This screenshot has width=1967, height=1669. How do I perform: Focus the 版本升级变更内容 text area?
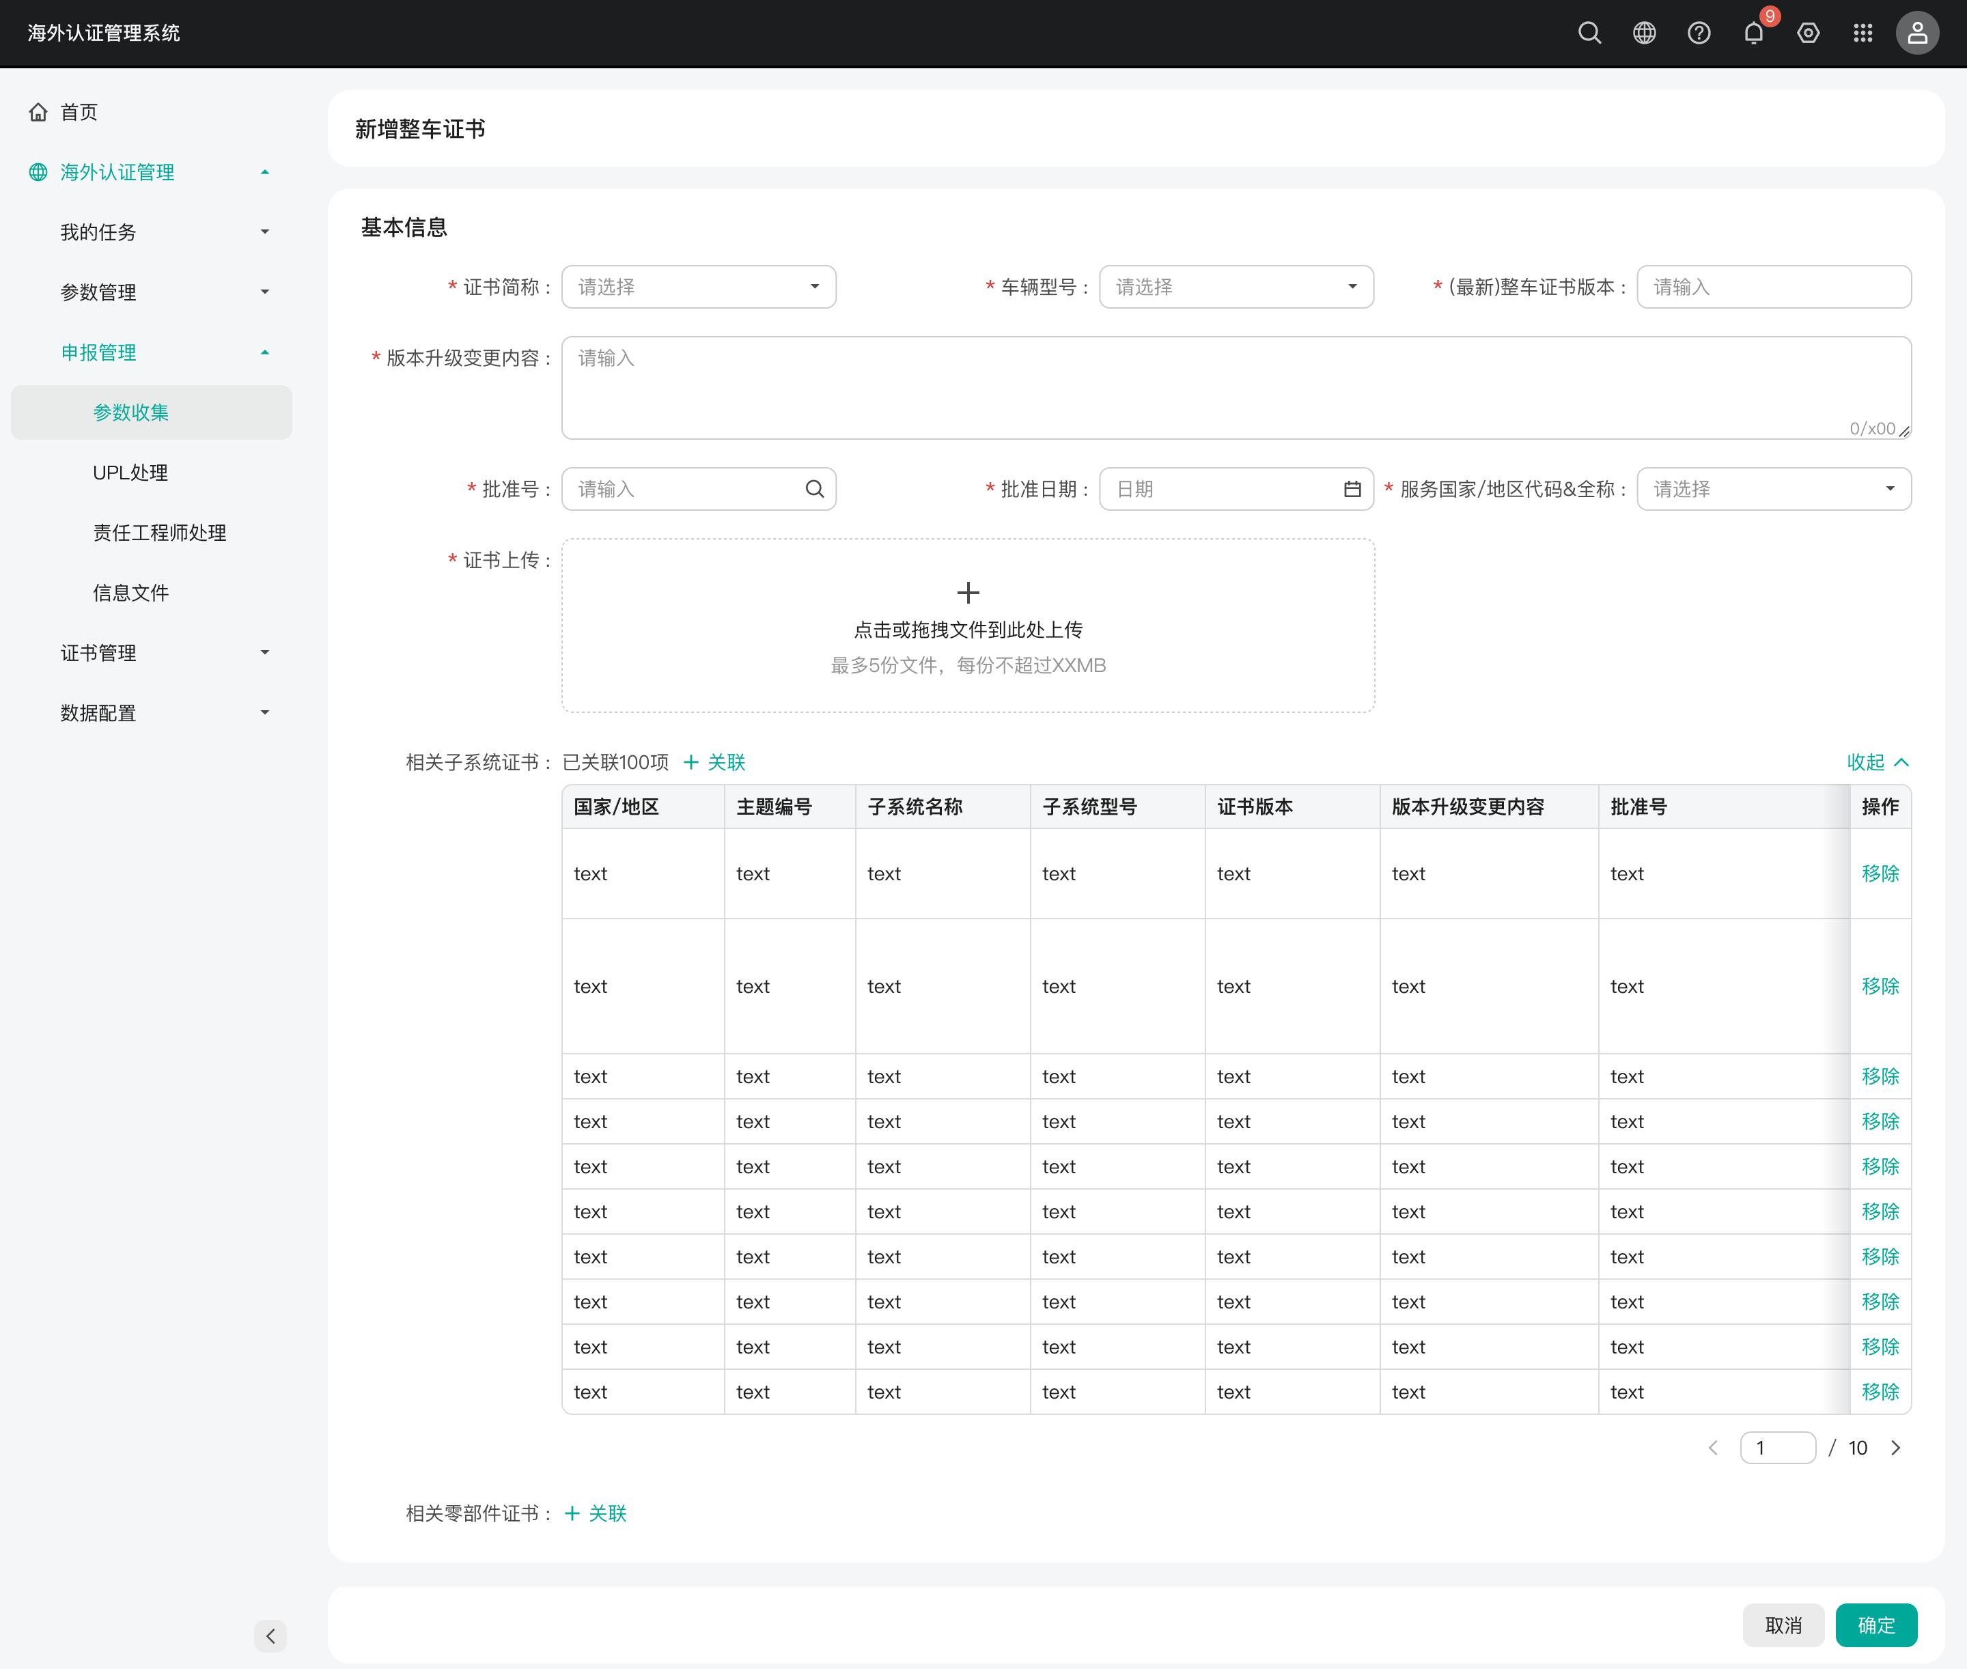click(1237, 388)
